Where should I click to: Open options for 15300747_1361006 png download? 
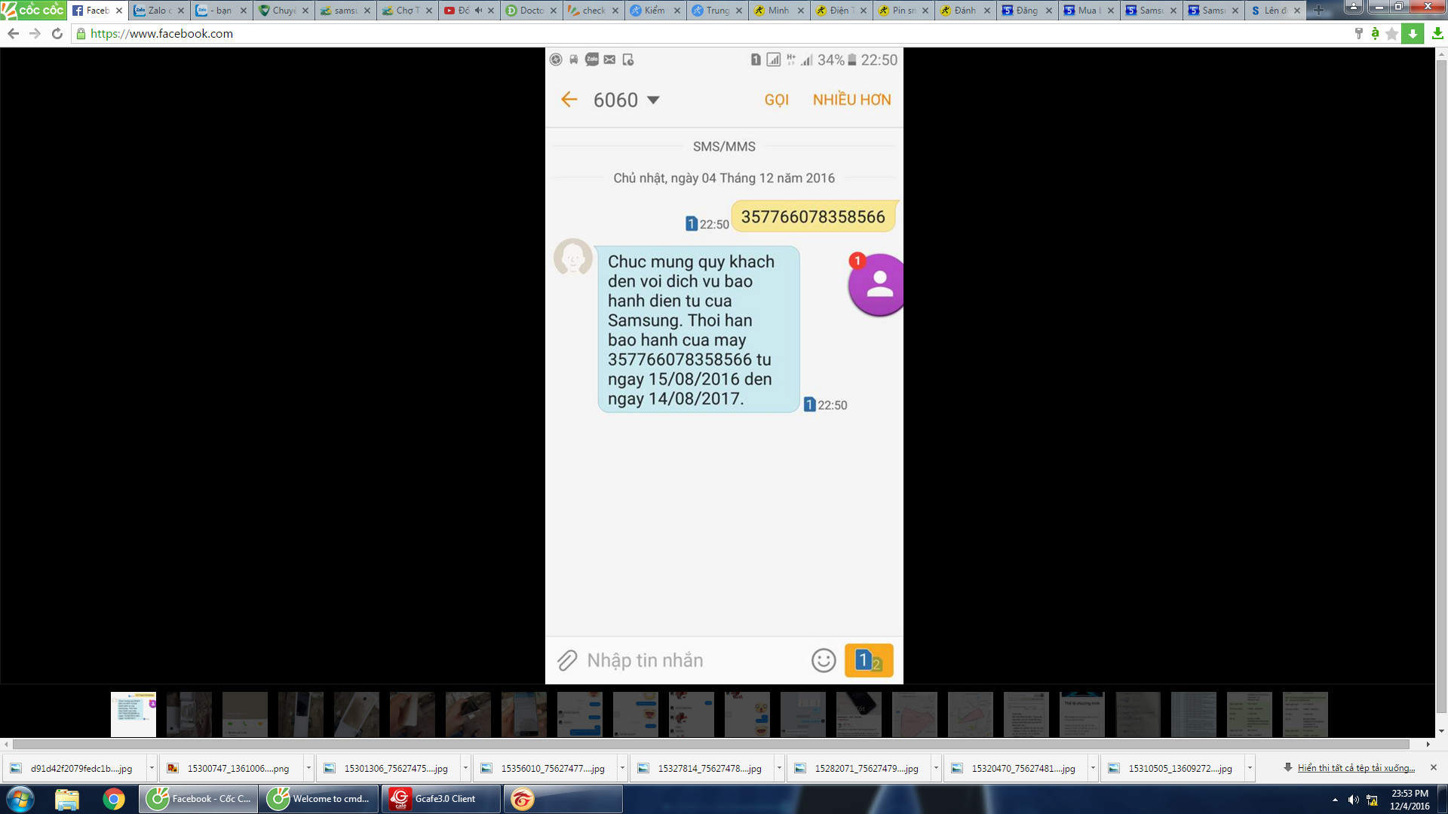[x=308, y=768]
